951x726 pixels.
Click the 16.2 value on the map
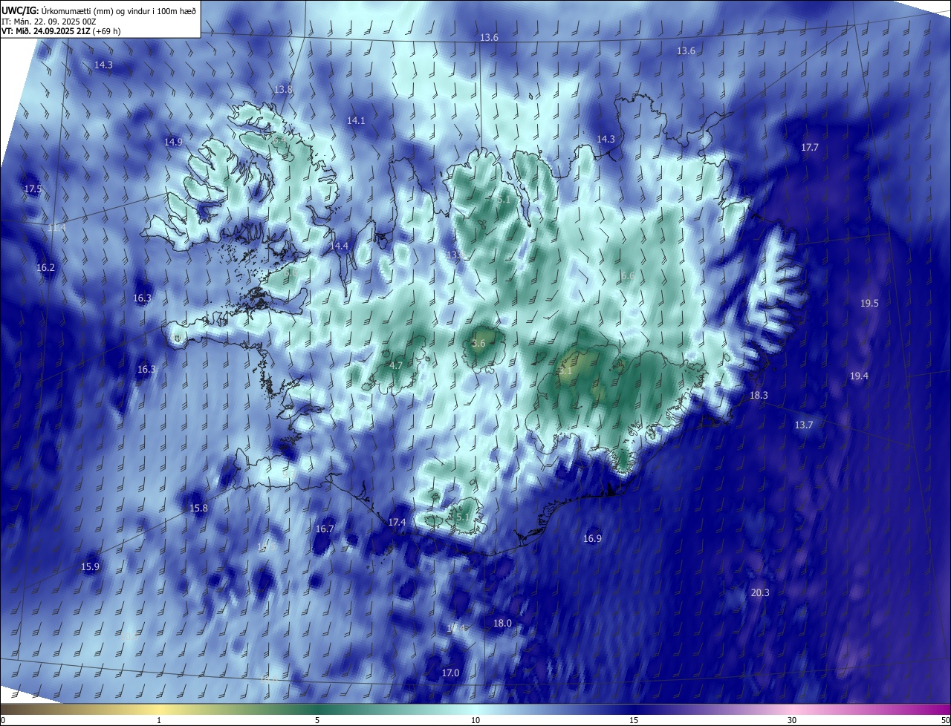[45, 267]
